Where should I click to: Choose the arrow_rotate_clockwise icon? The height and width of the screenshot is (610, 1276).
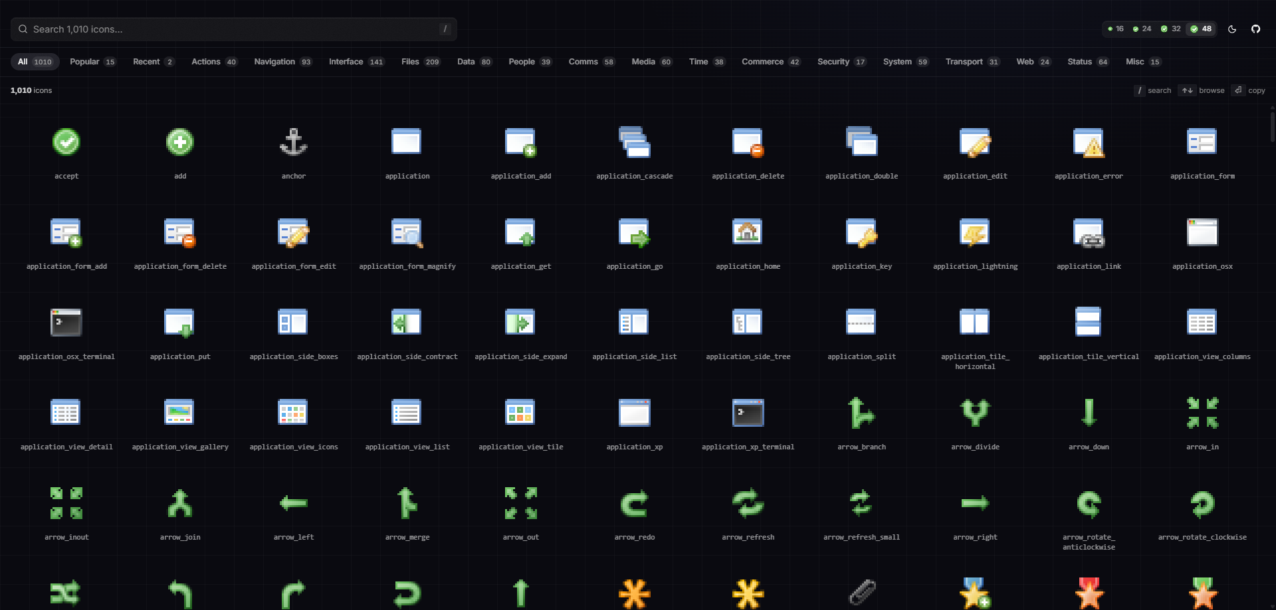point(1202,503)
